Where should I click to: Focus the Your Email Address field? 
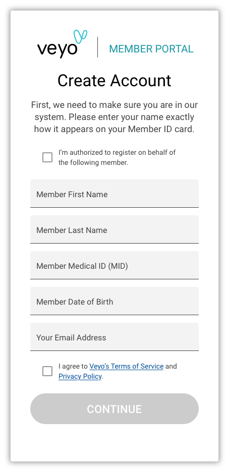coord(115,337)
